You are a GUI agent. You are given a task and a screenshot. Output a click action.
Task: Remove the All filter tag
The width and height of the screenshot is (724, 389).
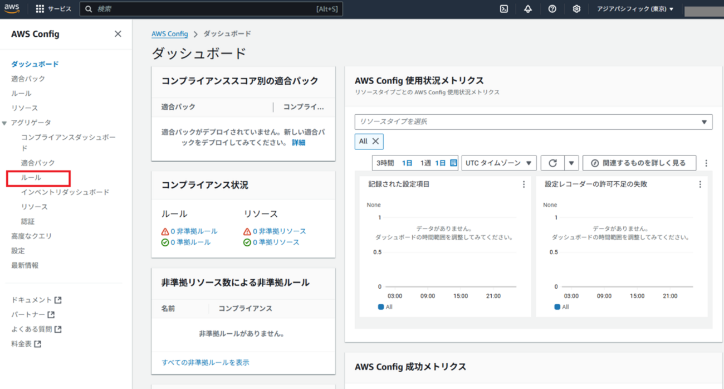(375, 141)
